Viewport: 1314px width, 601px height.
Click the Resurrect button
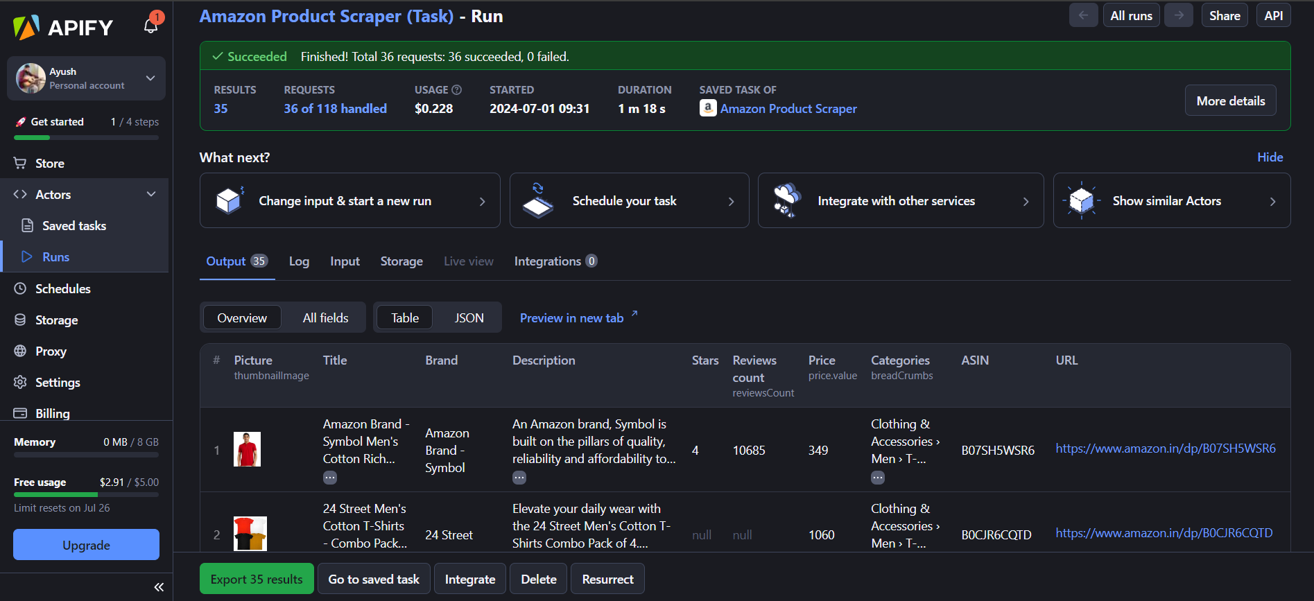pyautogui.click(x=607, y=579)
